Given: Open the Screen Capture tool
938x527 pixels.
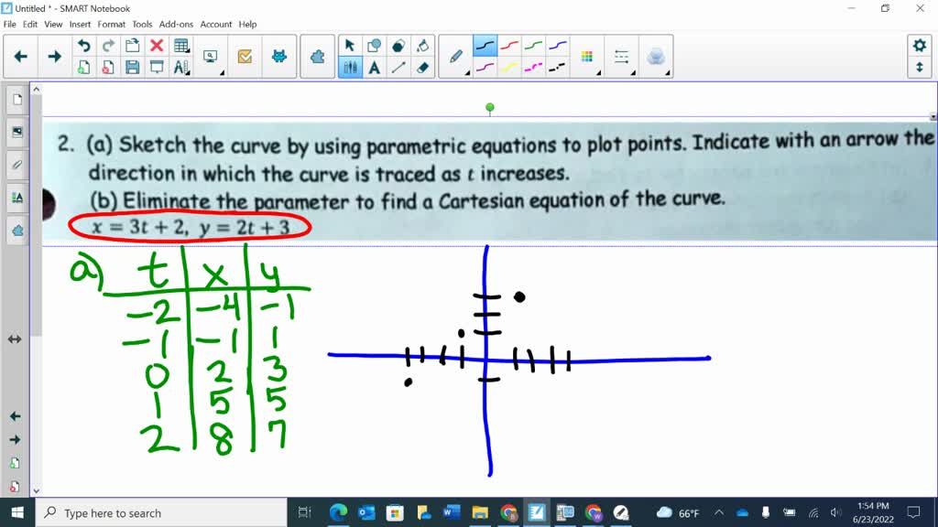Looking at the screenshot, I should point(211,55).
